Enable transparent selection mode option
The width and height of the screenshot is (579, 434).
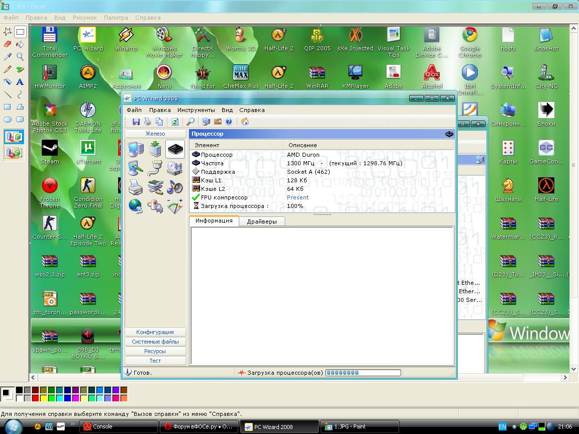[14, 152]
